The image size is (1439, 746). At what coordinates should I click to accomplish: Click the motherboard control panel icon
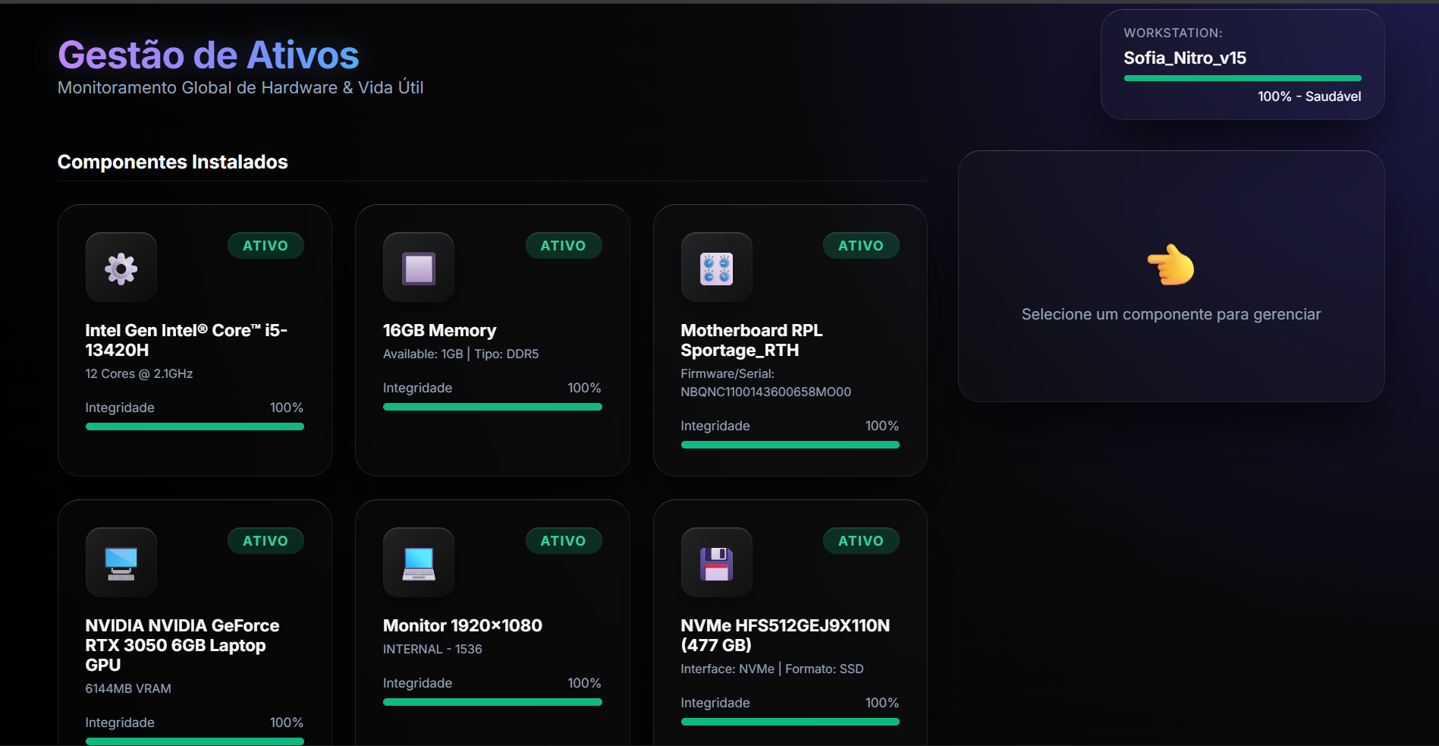(716, 268)
